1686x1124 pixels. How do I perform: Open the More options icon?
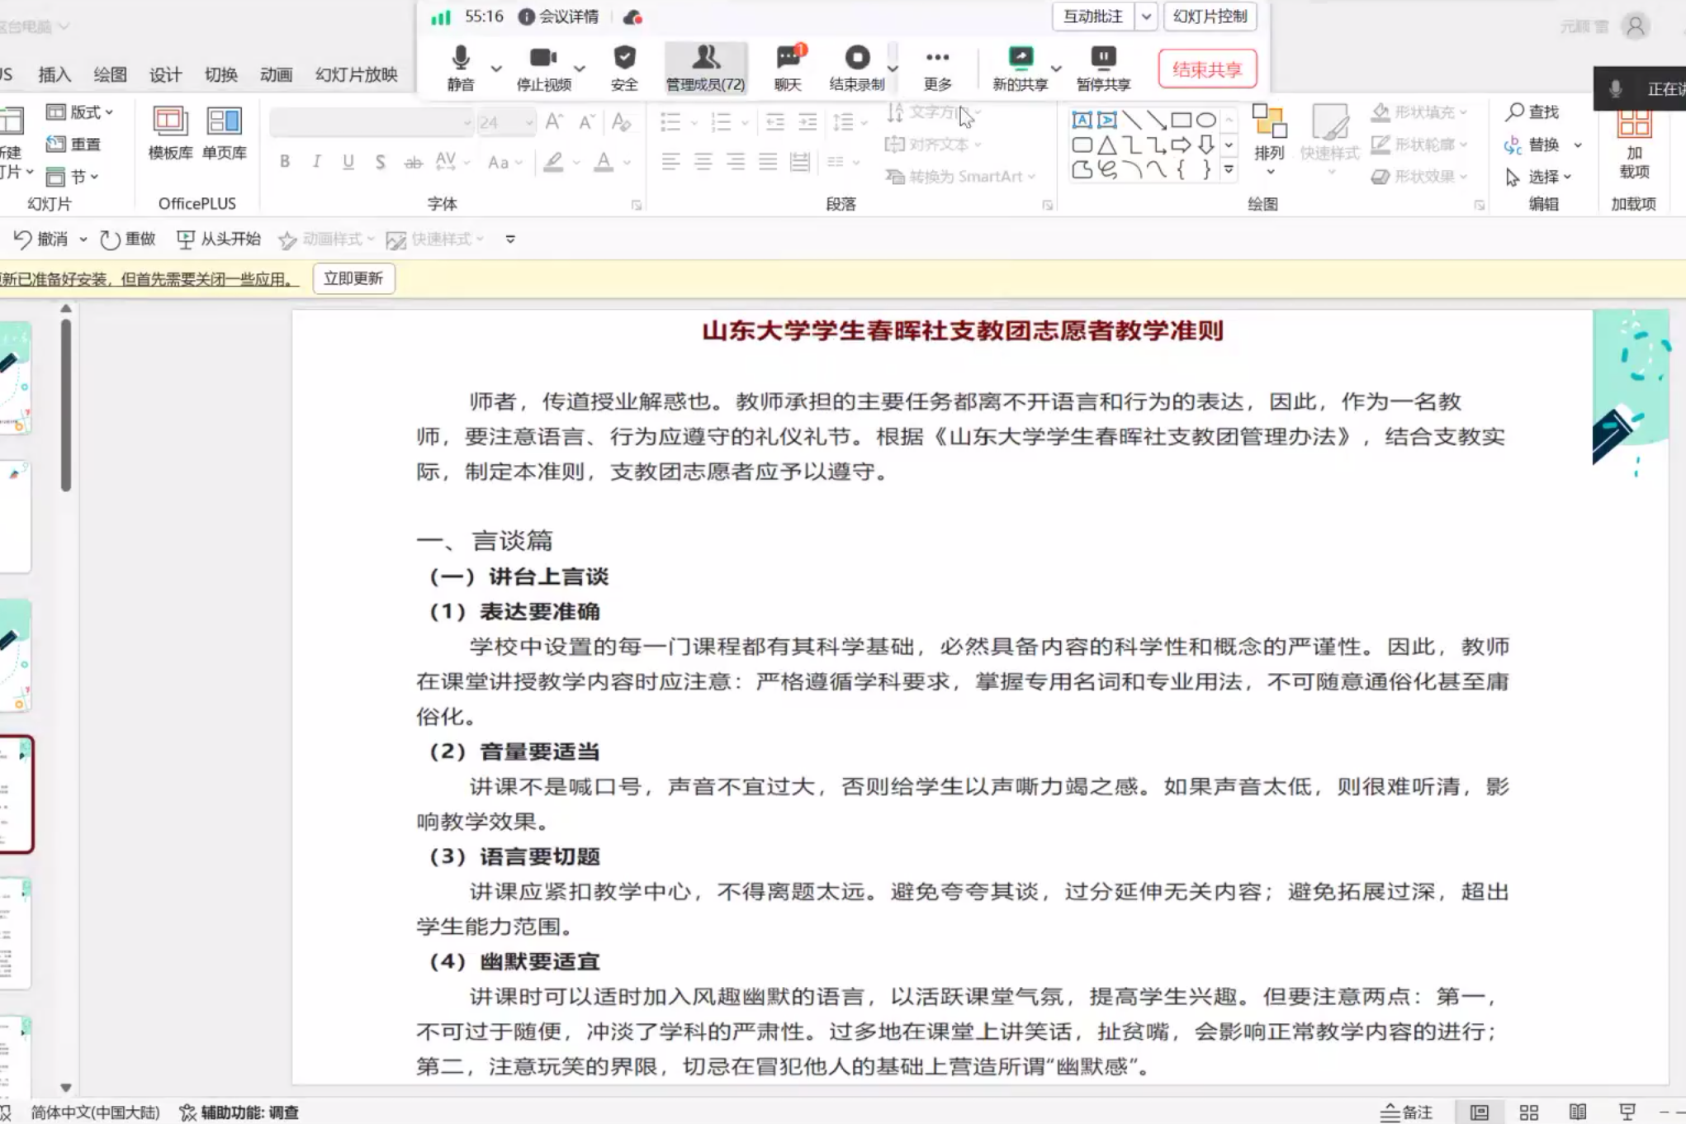(937, 68)
